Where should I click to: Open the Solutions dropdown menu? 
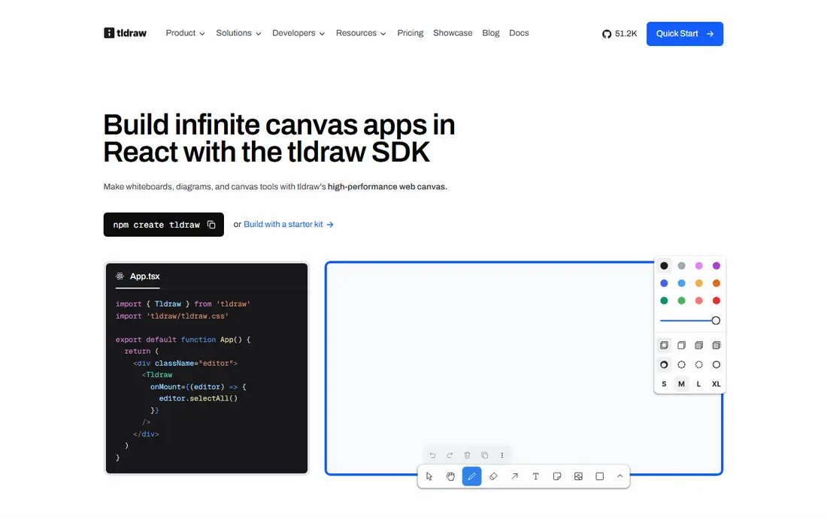[238, 33]
